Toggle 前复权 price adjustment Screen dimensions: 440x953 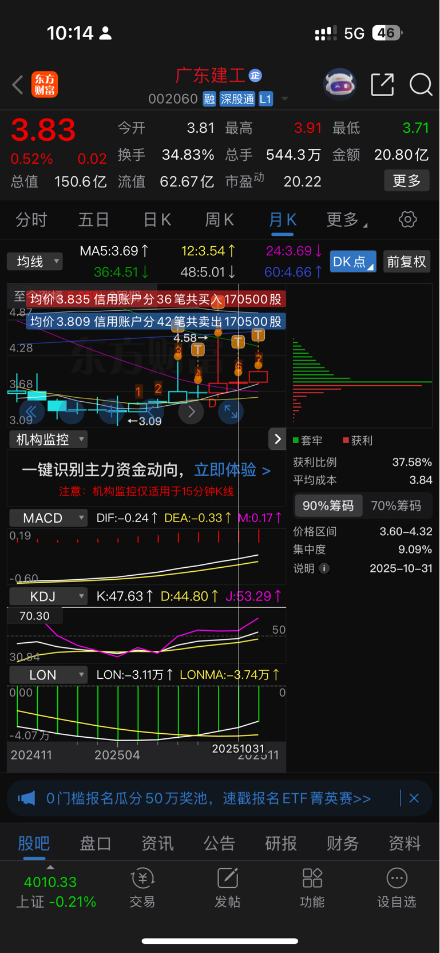click(407, 262)
